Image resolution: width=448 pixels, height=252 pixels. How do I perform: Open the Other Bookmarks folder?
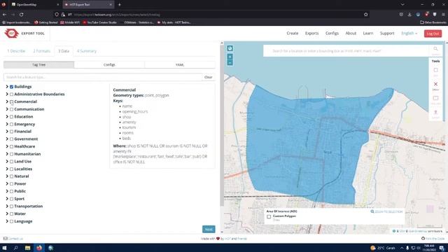tap(433, 22)
